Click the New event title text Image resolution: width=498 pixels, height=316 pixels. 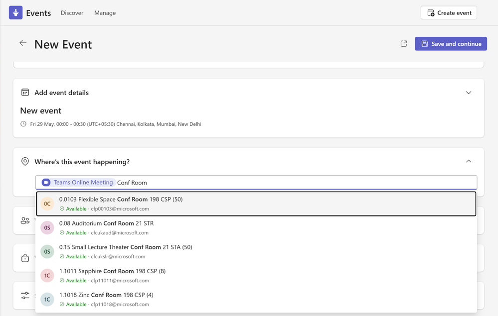tap(41, 110)
